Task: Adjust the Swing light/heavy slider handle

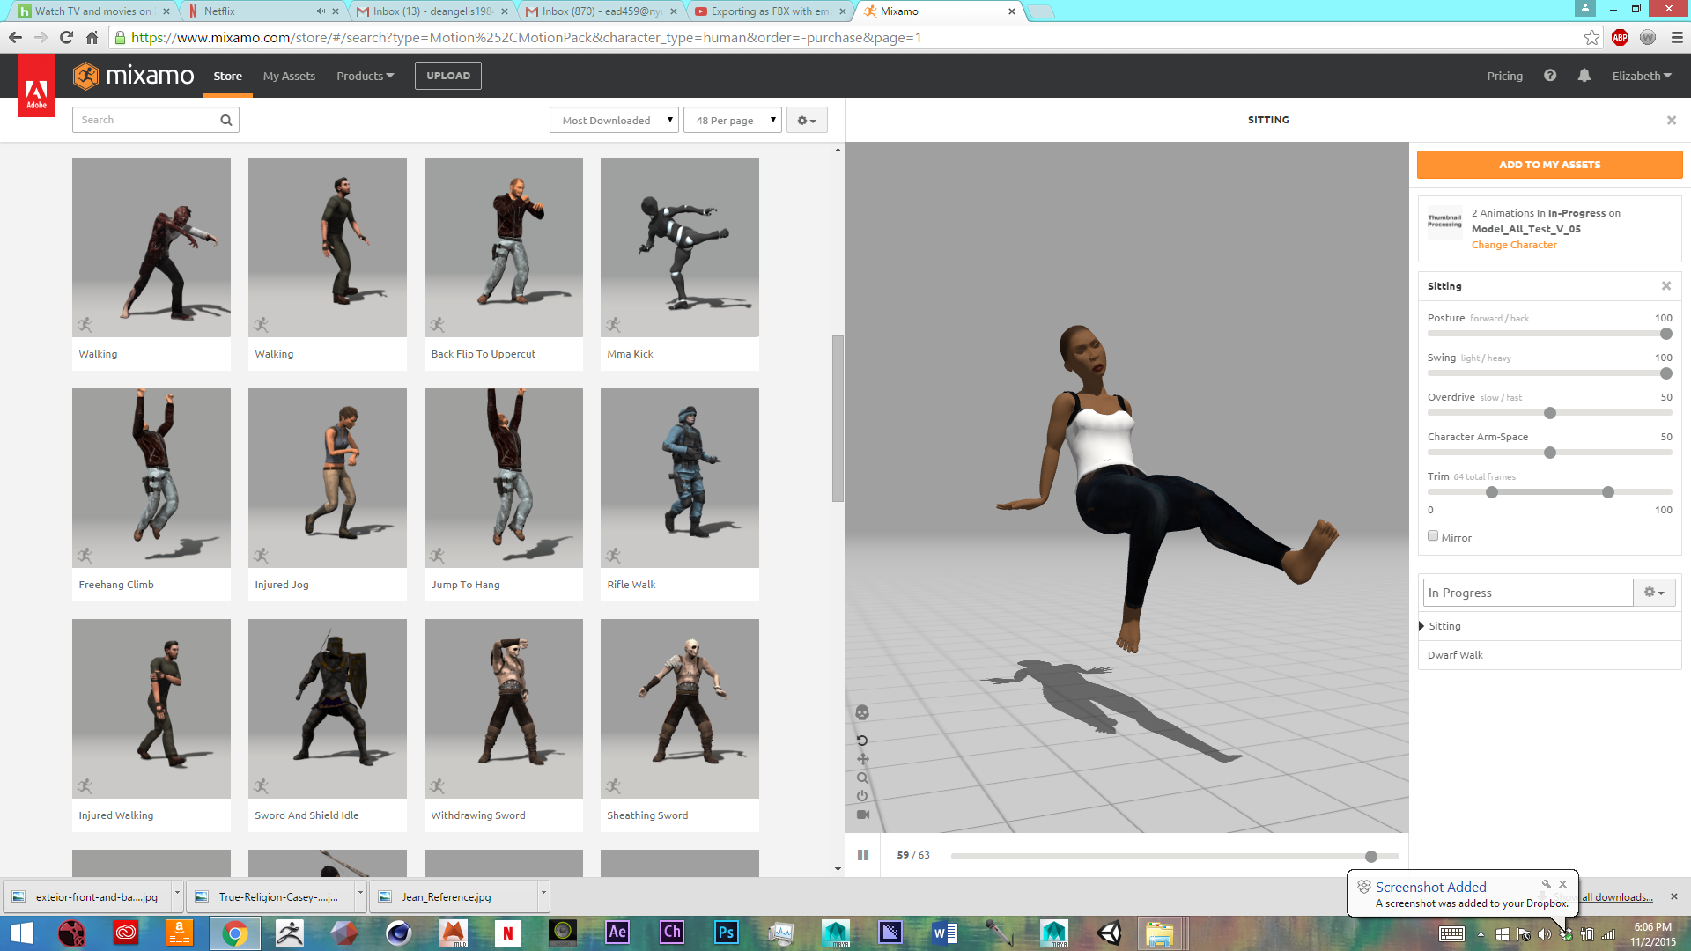Action: click(x=1665, y=373)
